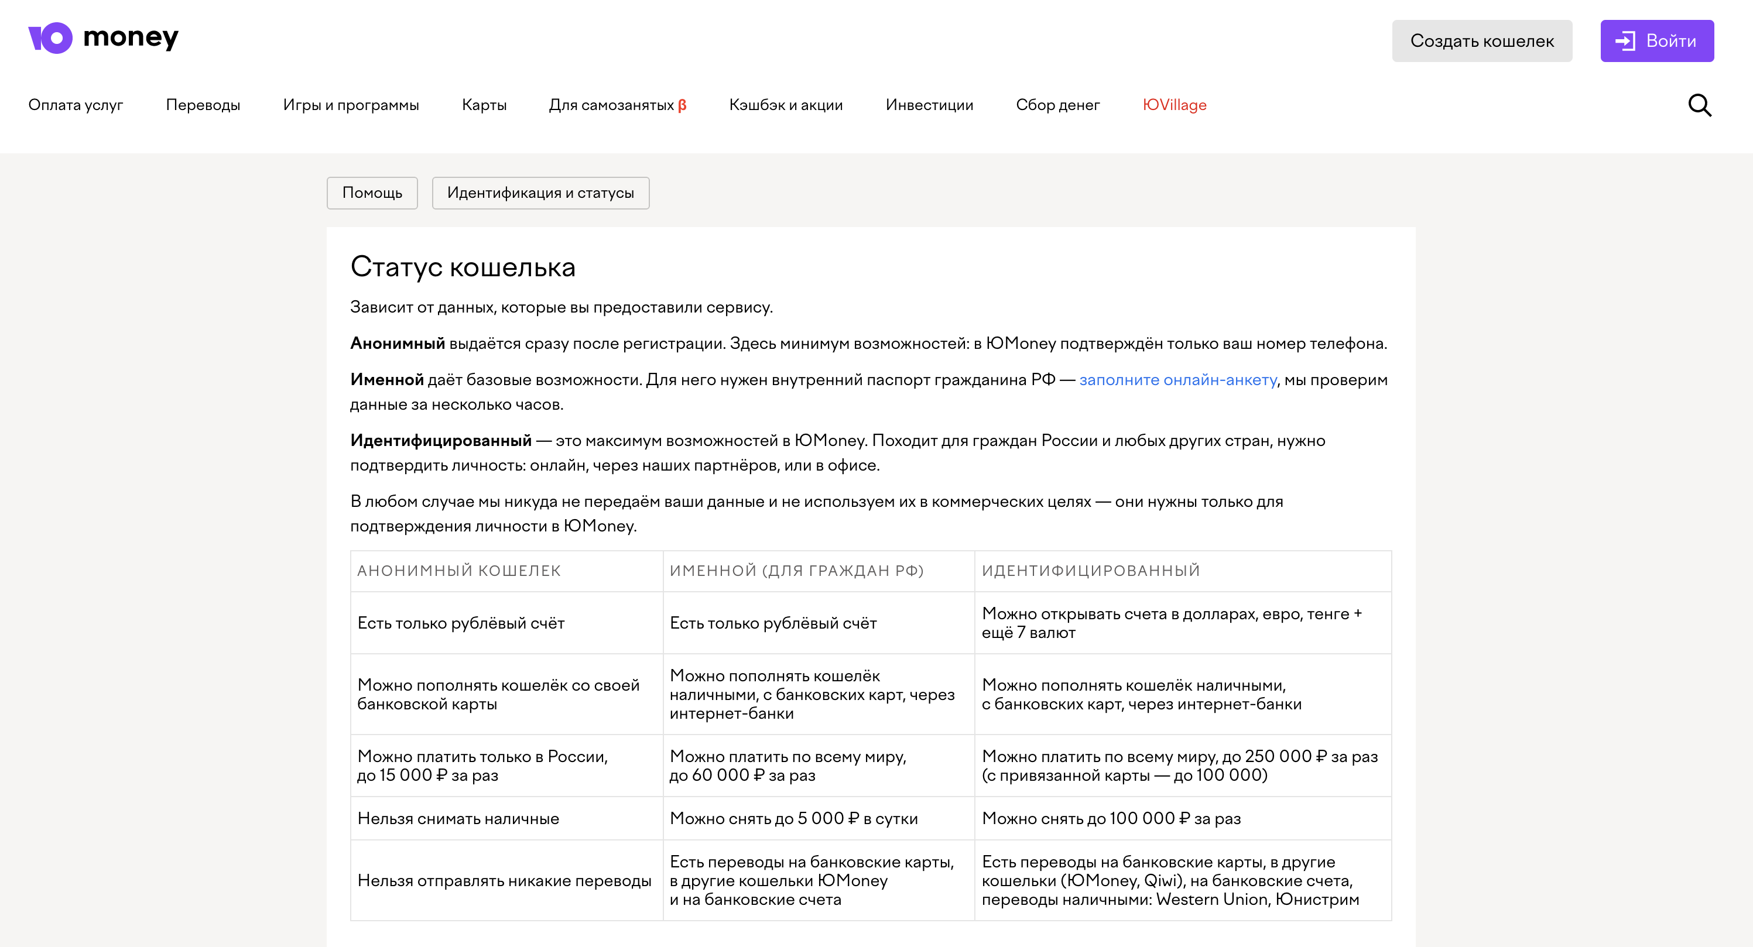The width and height of the screenshot is (1753, 947).
Task: Click the cell 'Можно снять до 100 000 ₽ за раз'
Action: 1182,818
